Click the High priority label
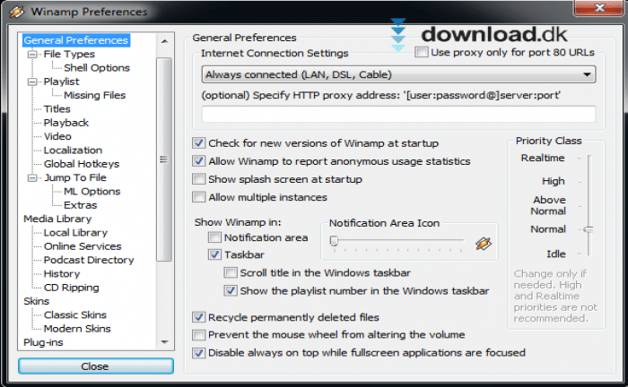This screenshot has height=387, width=628. click(554, 181)
